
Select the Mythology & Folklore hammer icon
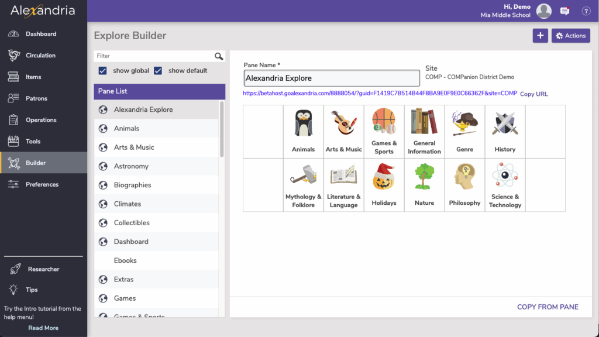coord(303,177)
